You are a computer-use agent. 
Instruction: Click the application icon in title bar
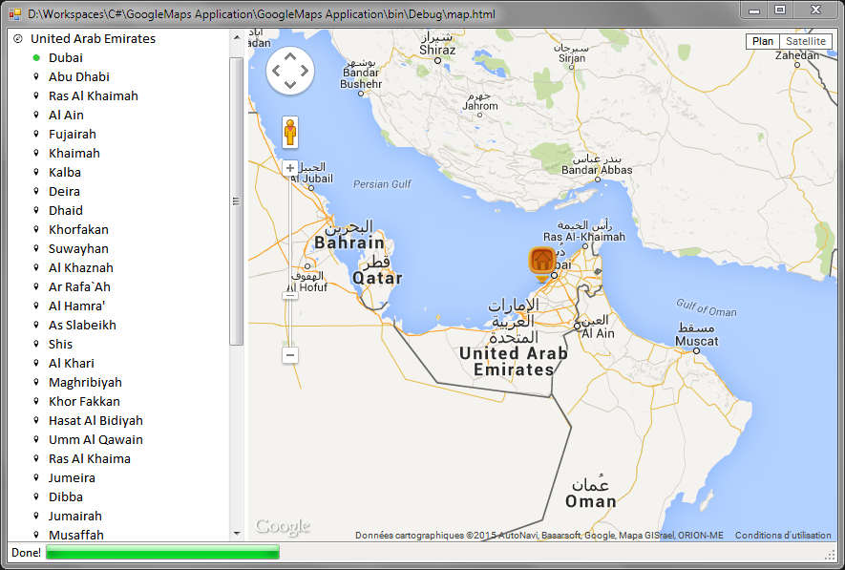pyautogui.click(x=15, y=14)
